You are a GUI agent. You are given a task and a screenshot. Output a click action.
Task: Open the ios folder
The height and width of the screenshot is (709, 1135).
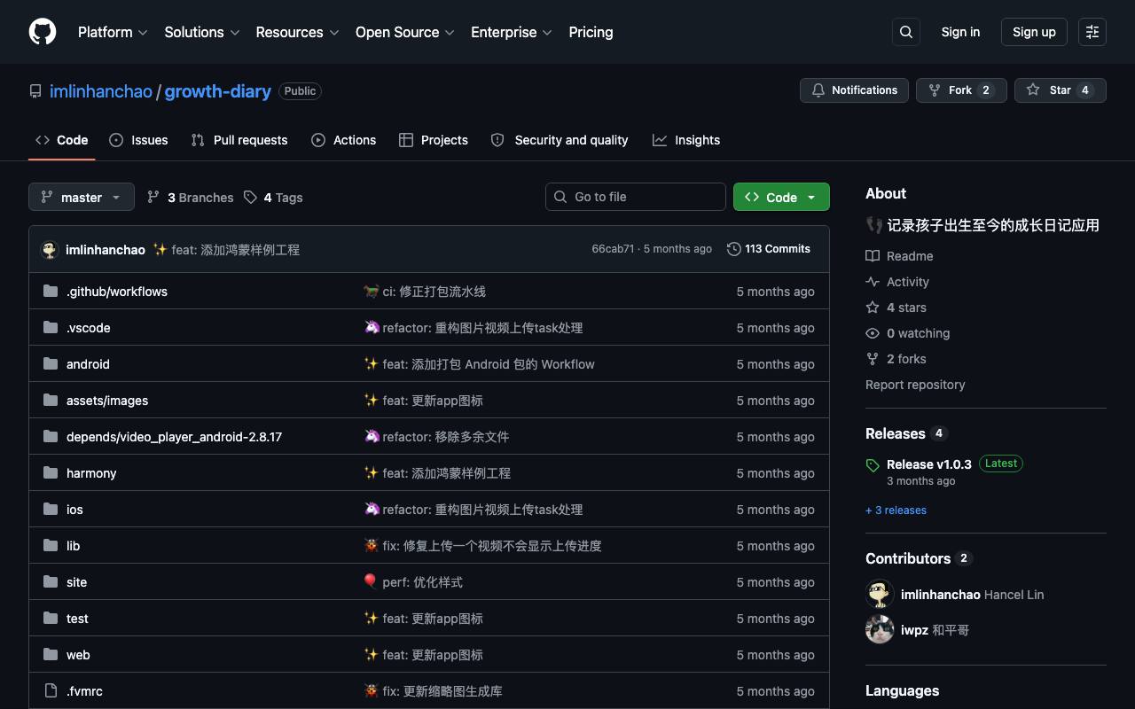(74, 510)
